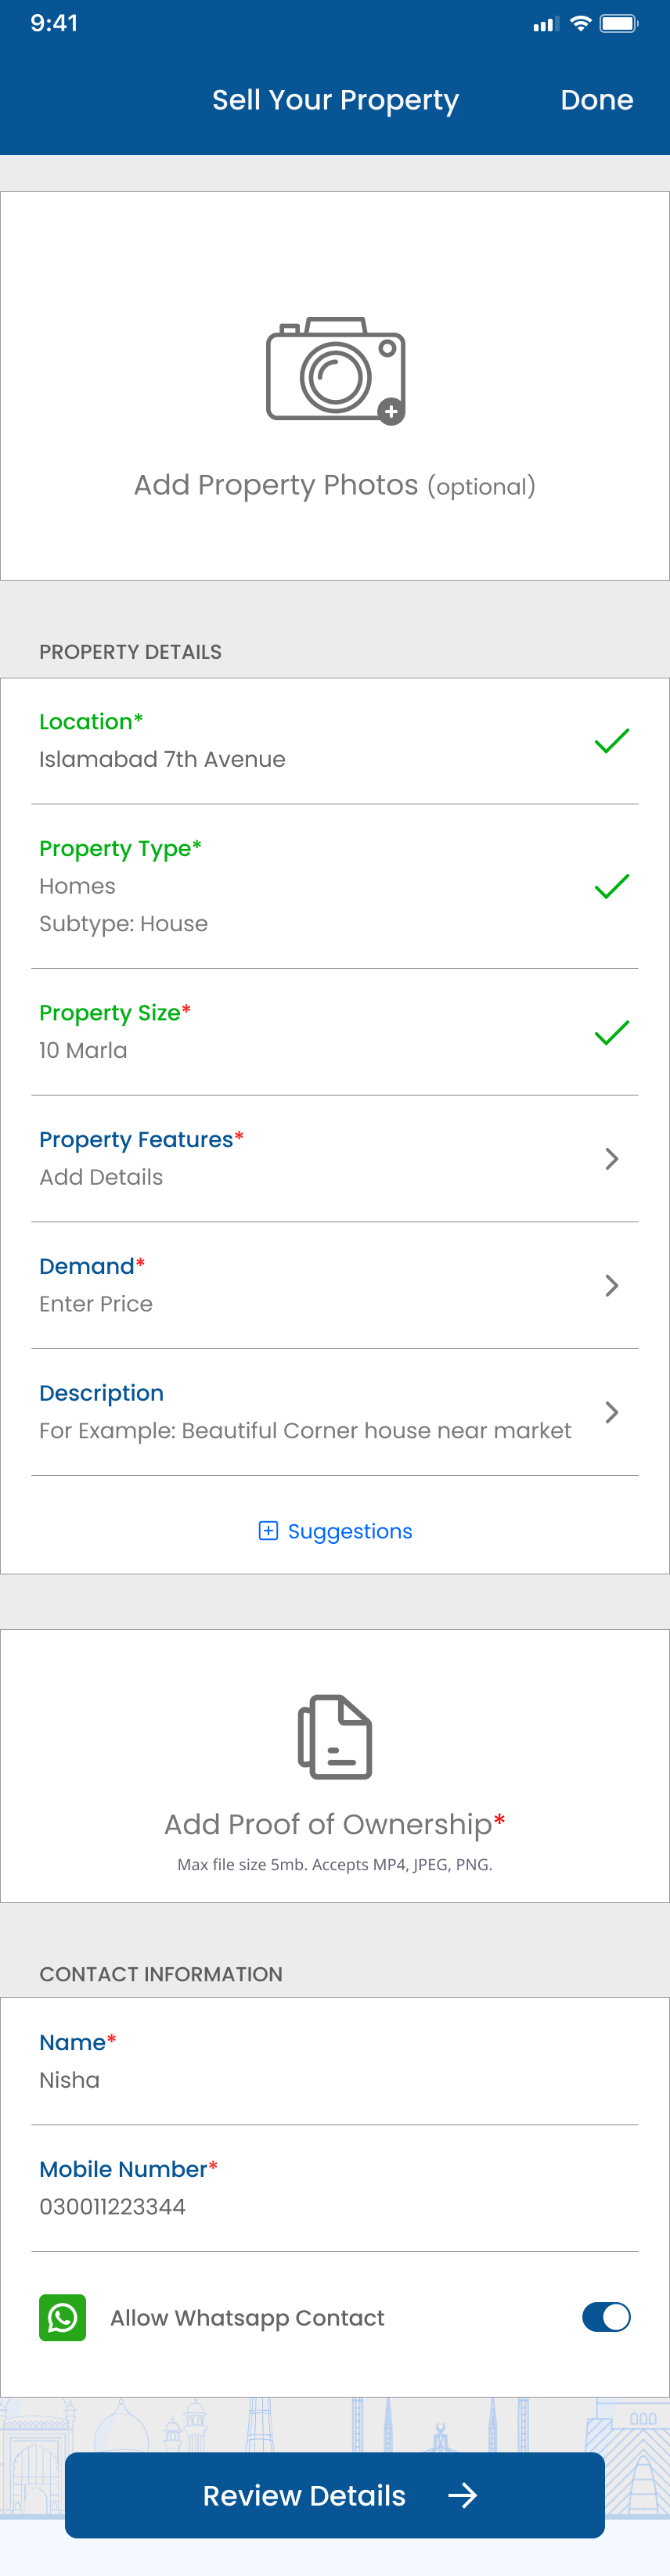
Task: Expand the Property Features chevron
Action: pos(612,1158)
